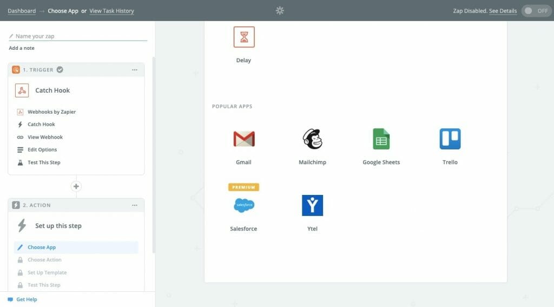This screenshot has width=554, height=307.
Task: Choose the Mailchimp app icon
Action: [x=312, y=139]
